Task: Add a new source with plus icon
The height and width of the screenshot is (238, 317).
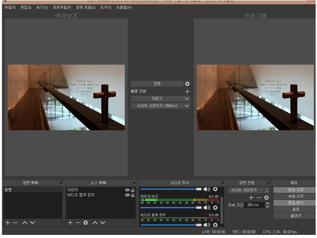Action: 70,222
